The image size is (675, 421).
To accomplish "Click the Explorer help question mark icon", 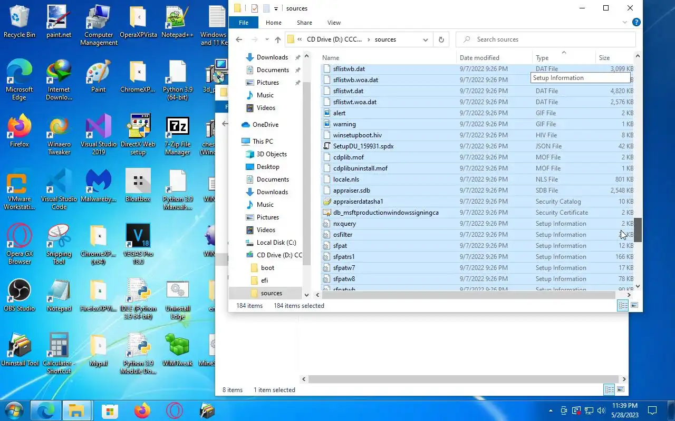I will coord(636,23).
